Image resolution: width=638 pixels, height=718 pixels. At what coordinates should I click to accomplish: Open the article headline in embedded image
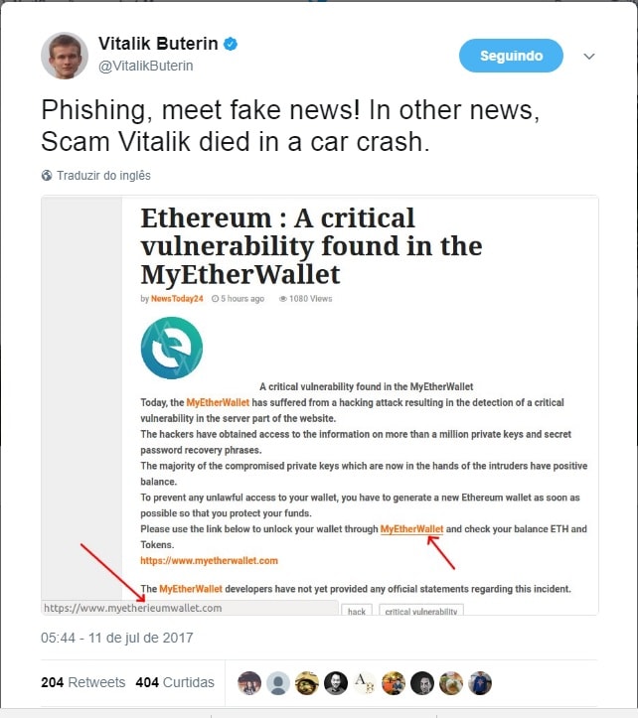pos(311,245)
